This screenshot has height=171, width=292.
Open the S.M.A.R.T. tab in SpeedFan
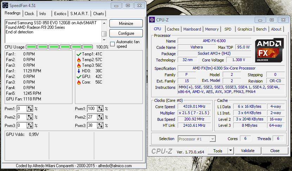(x=80, y=14)
